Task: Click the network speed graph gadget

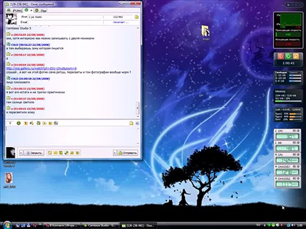Action: coord(288,30)
